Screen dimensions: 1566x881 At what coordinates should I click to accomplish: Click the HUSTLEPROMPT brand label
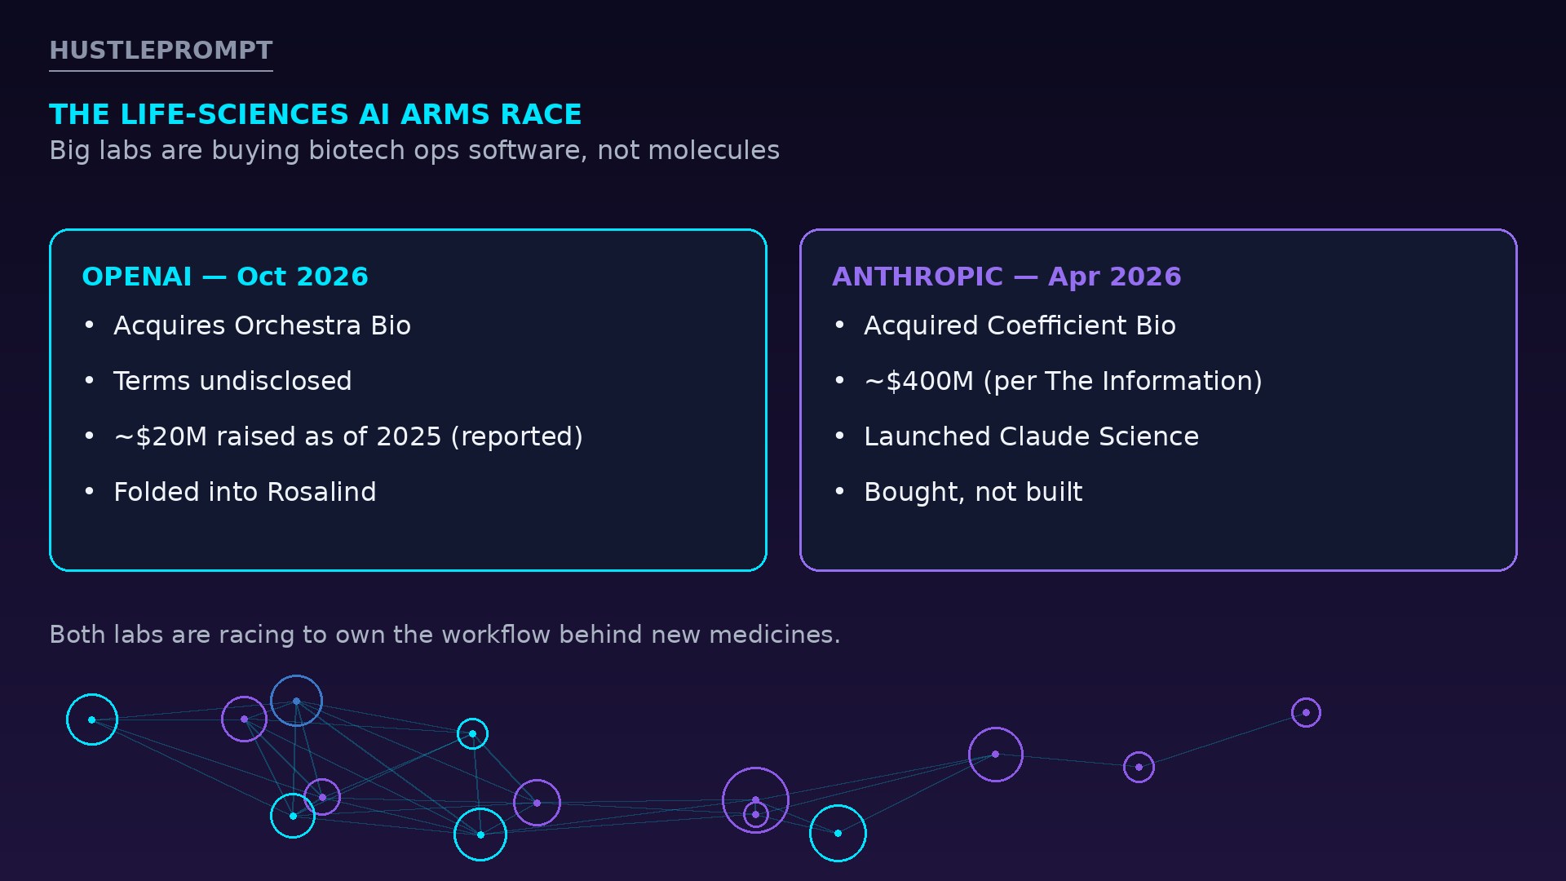point(161,51)
